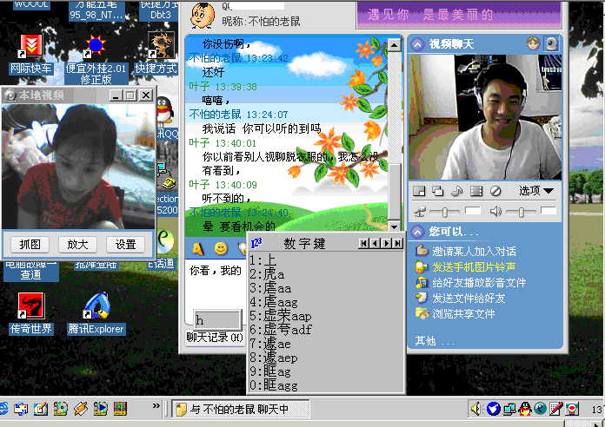Viewport: 605px width, 427px height.
Task: Select candidate "6:虚夸adf"
Action: point(281,330)
